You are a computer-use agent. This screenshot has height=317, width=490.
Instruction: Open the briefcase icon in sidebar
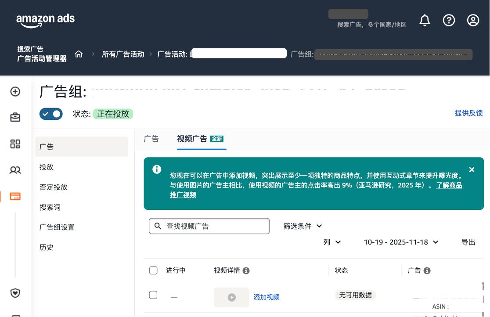tap(15, 117)
